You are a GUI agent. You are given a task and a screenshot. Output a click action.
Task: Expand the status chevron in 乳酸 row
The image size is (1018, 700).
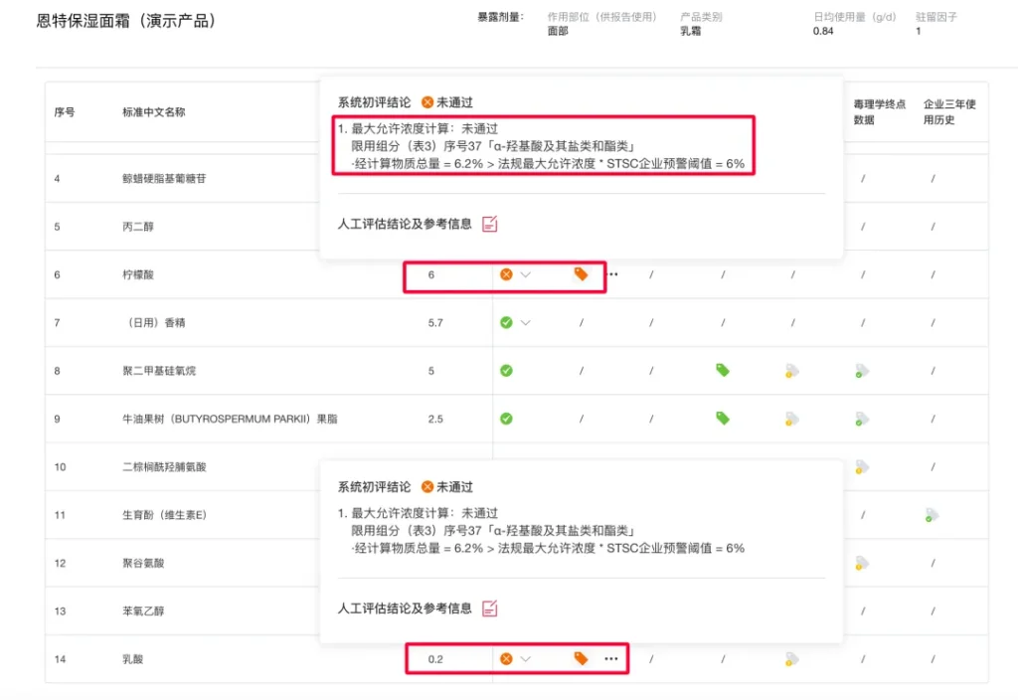[x=526, y=658]
